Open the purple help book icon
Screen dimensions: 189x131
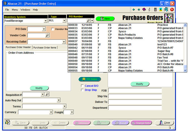144,10
